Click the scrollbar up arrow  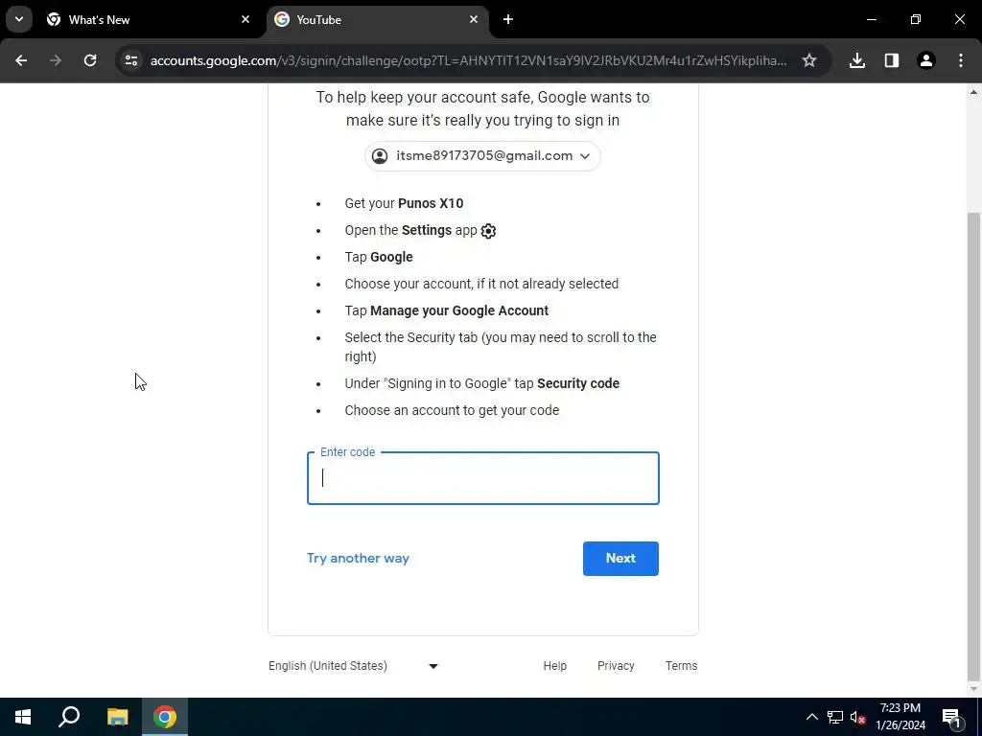coord(973,92)
